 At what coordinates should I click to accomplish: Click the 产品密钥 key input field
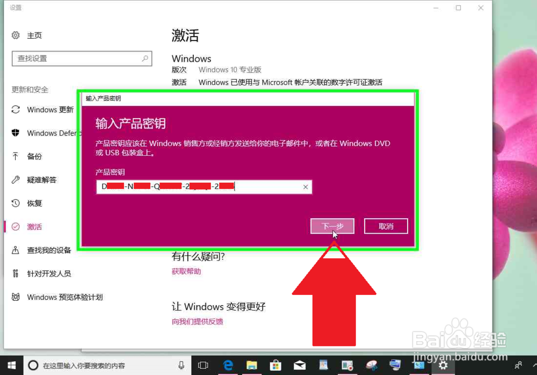tap(204, 186)
